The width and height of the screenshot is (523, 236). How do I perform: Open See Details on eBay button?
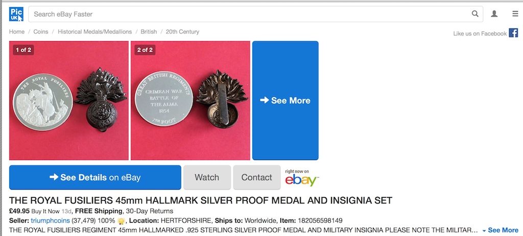(x=95, y=177)
